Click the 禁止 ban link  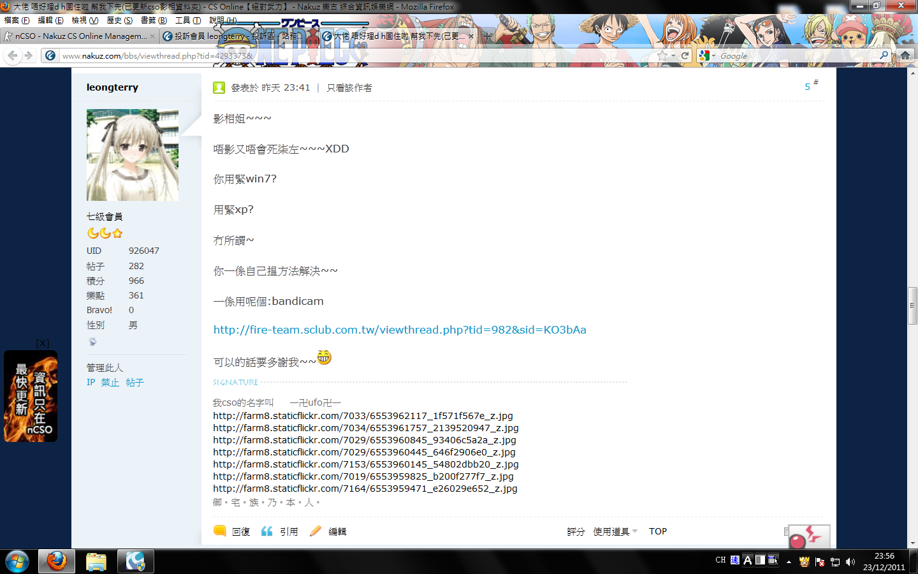click(x=110, y=382)
